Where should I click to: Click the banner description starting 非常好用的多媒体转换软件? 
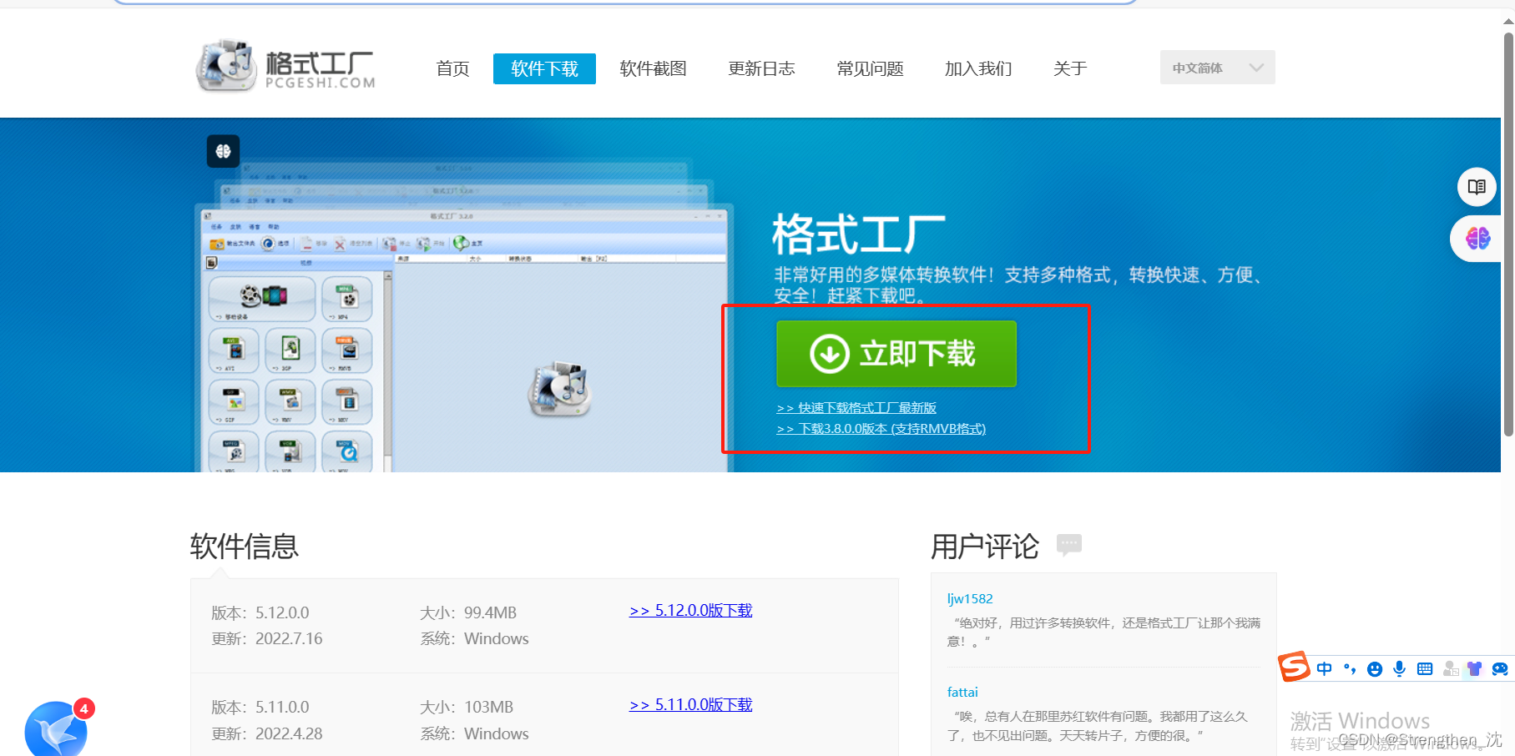[x=1020, y=285]
